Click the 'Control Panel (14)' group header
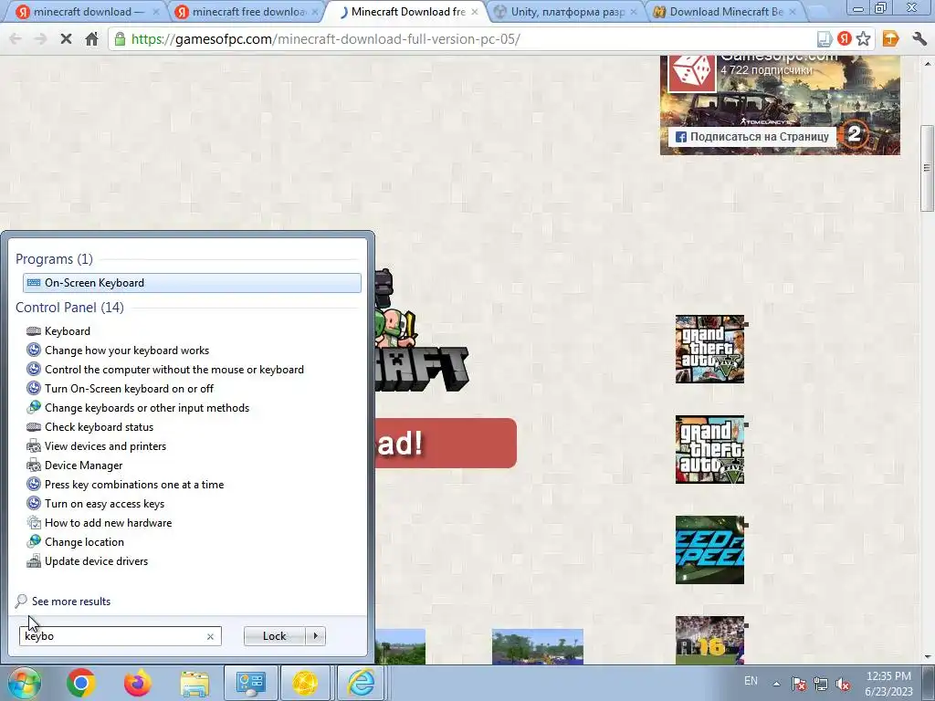The width and height of the screenshot is (935, 701). 69,308
